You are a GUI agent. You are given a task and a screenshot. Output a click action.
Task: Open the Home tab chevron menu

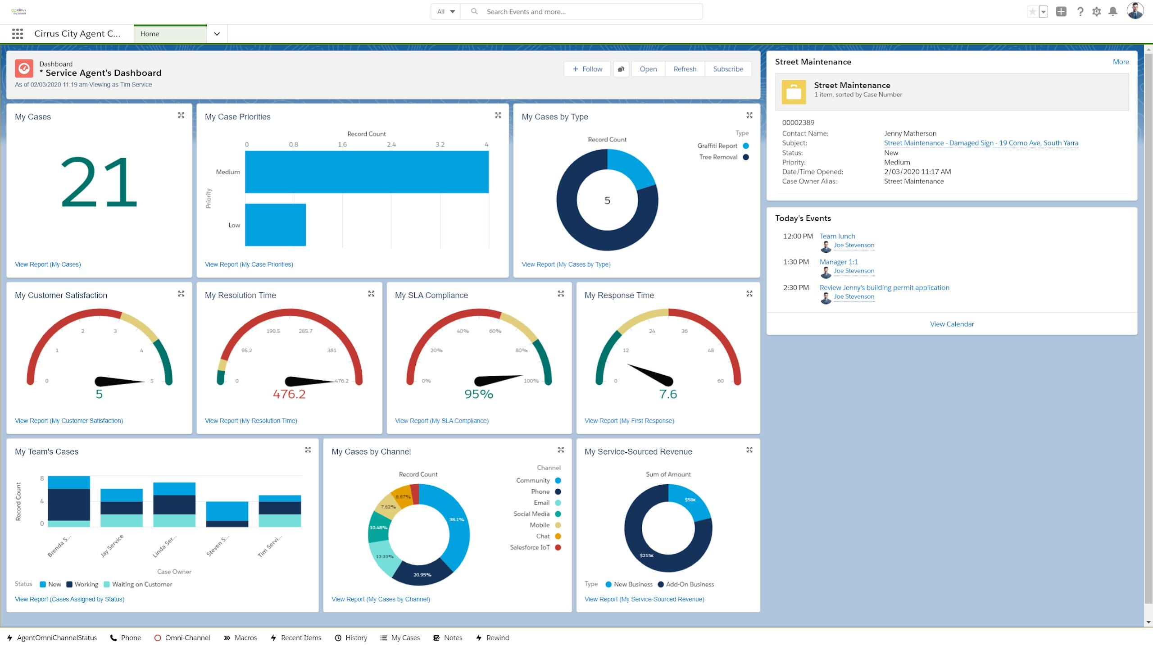pyautogui.click(x=217, y=34)
